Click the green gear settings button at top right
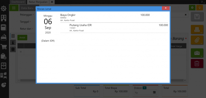206x98 pixels. point(192,8)
